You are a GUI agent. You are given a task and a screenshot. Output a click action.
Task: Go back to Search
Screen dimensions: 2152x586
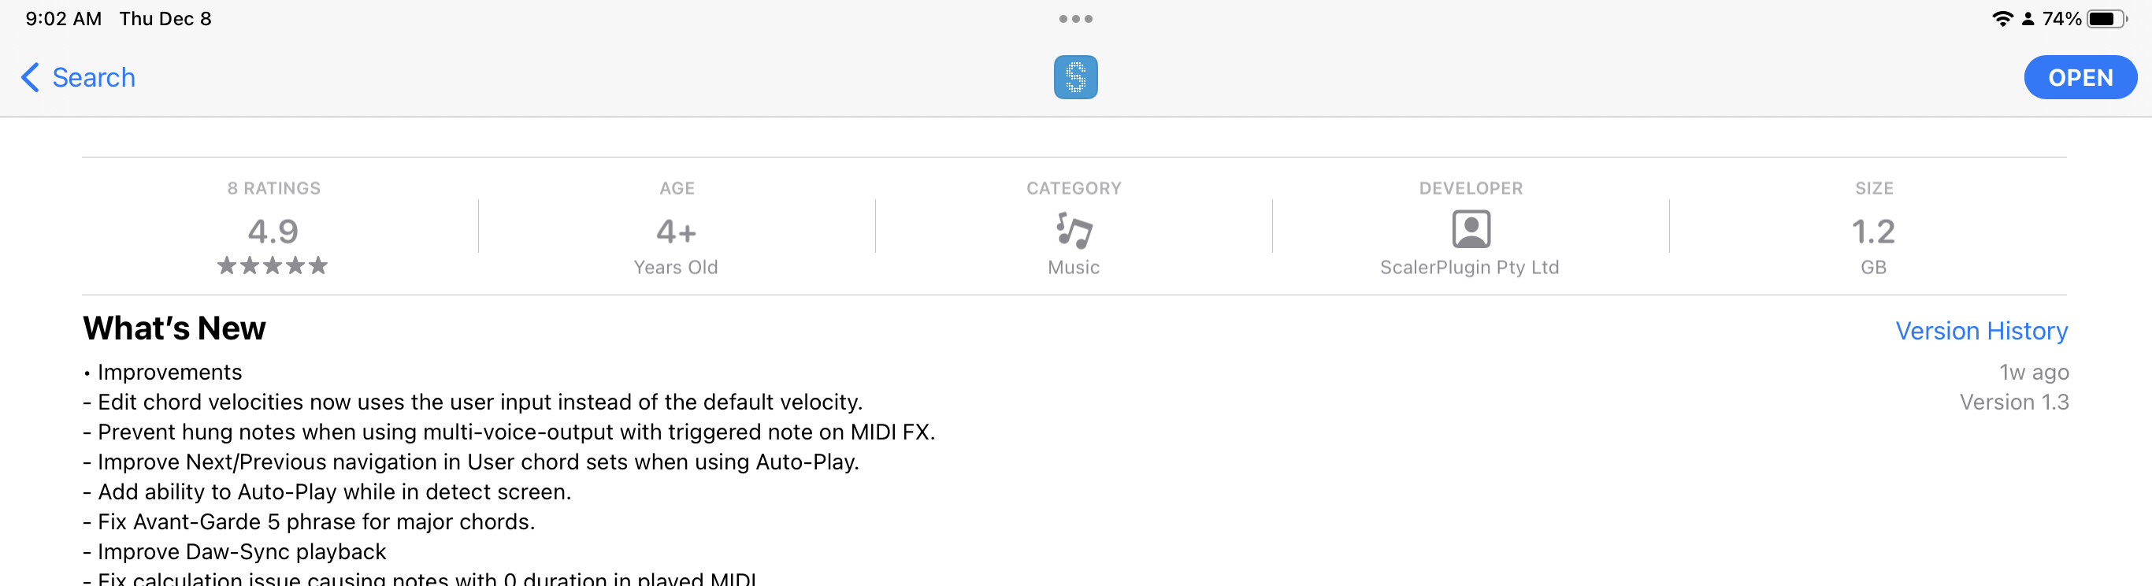tap(93, 78)
